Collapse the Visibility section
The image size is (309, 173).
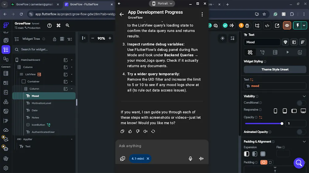tap(304, 96)
